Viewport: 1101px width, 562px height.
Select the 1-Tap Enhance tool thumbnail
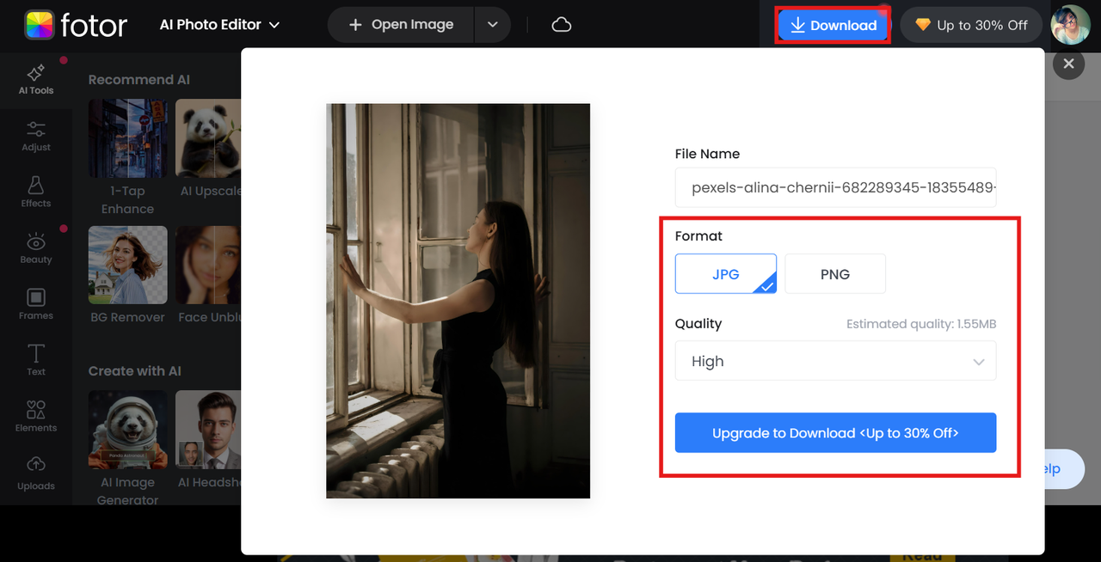pos(128,137)
